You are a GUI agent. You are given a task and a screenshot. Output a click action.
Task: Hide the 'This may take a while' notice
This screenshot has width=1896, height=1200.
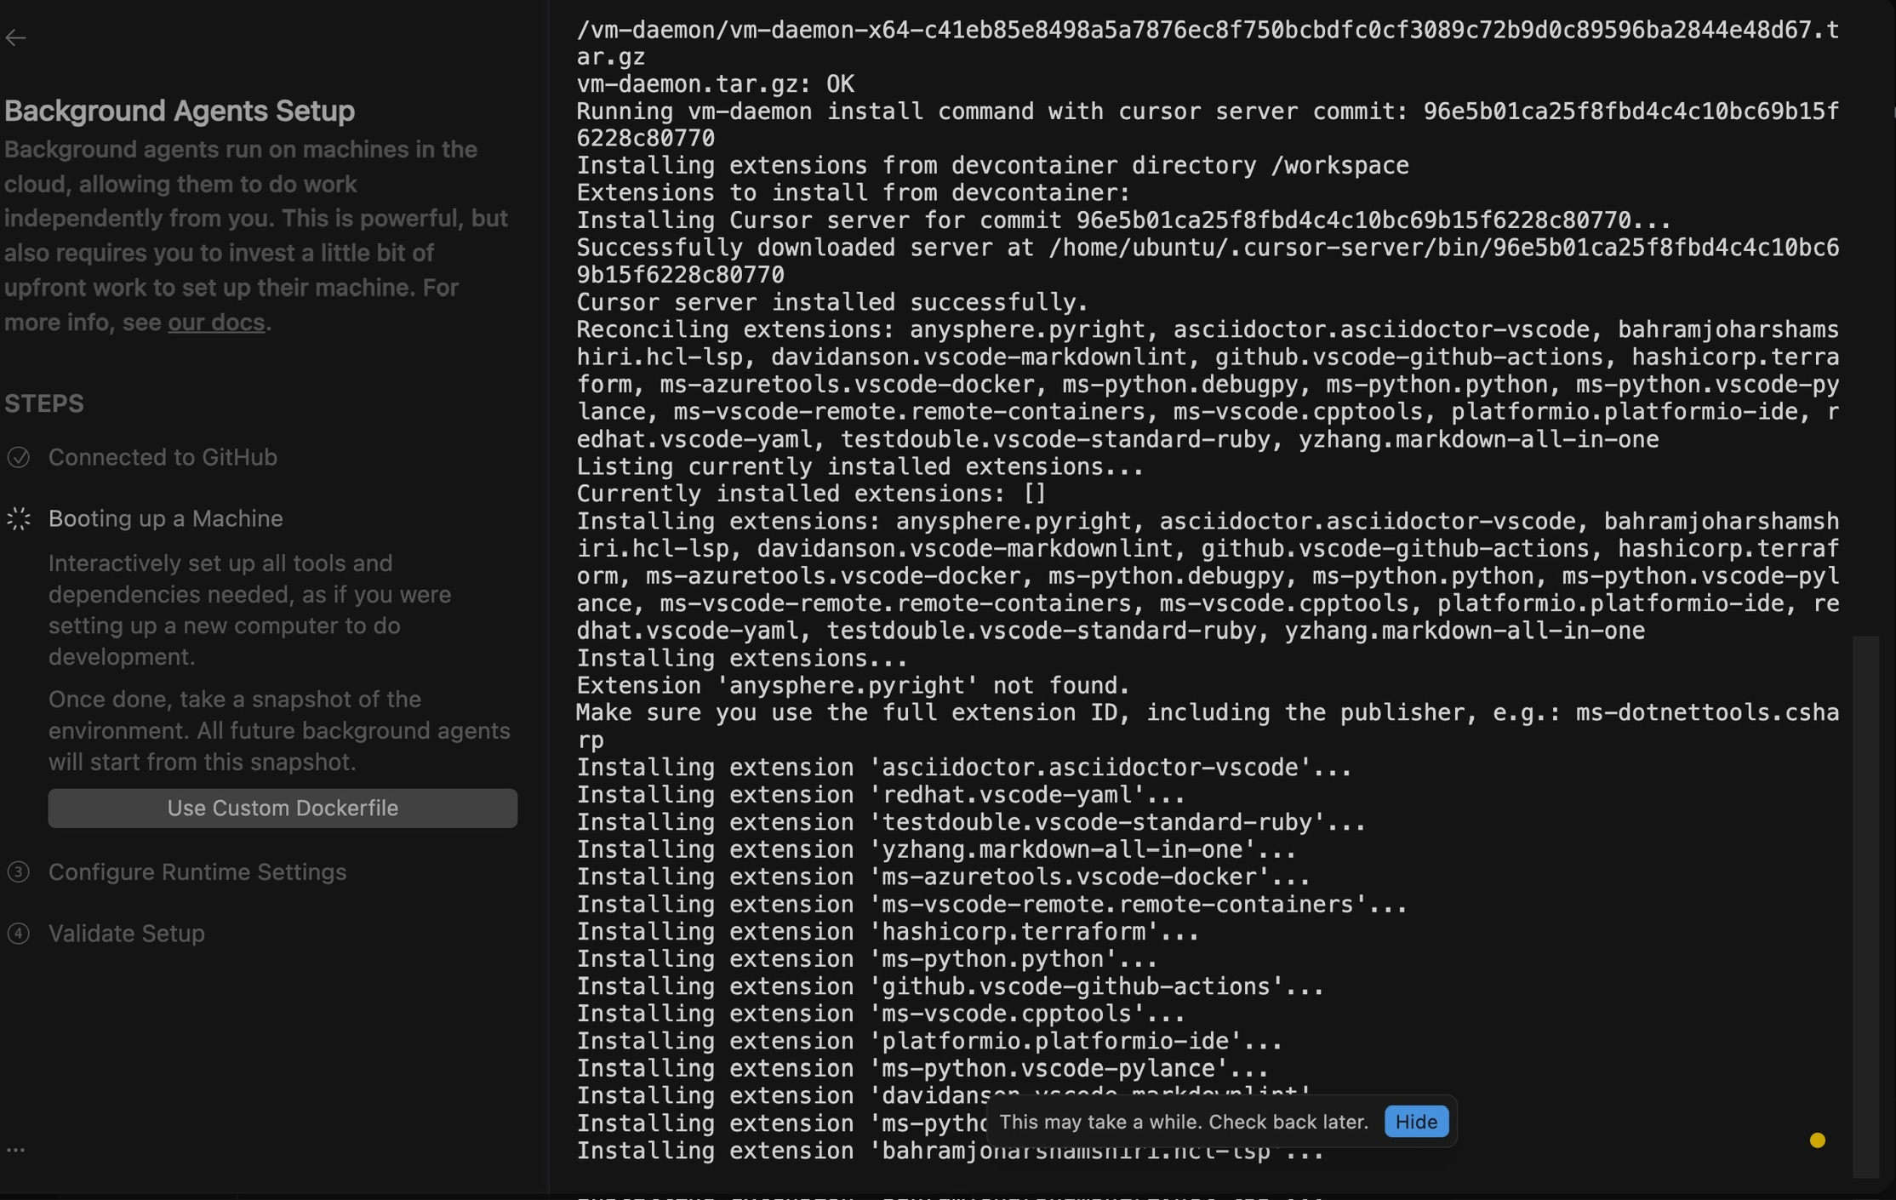point(1416,1122)
